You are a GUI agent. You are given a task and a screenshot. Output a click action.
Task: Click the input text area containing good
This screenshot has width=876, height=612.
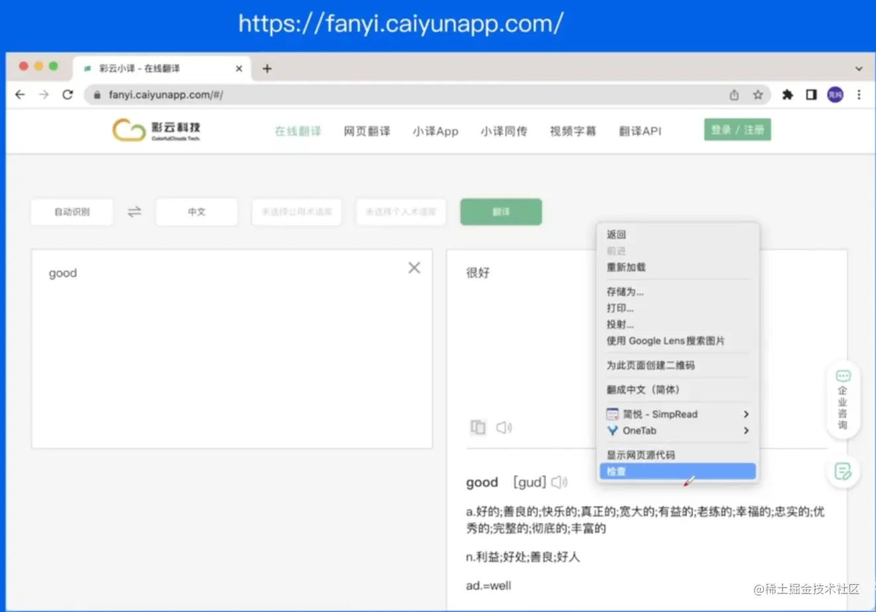(x=232, y=349)
